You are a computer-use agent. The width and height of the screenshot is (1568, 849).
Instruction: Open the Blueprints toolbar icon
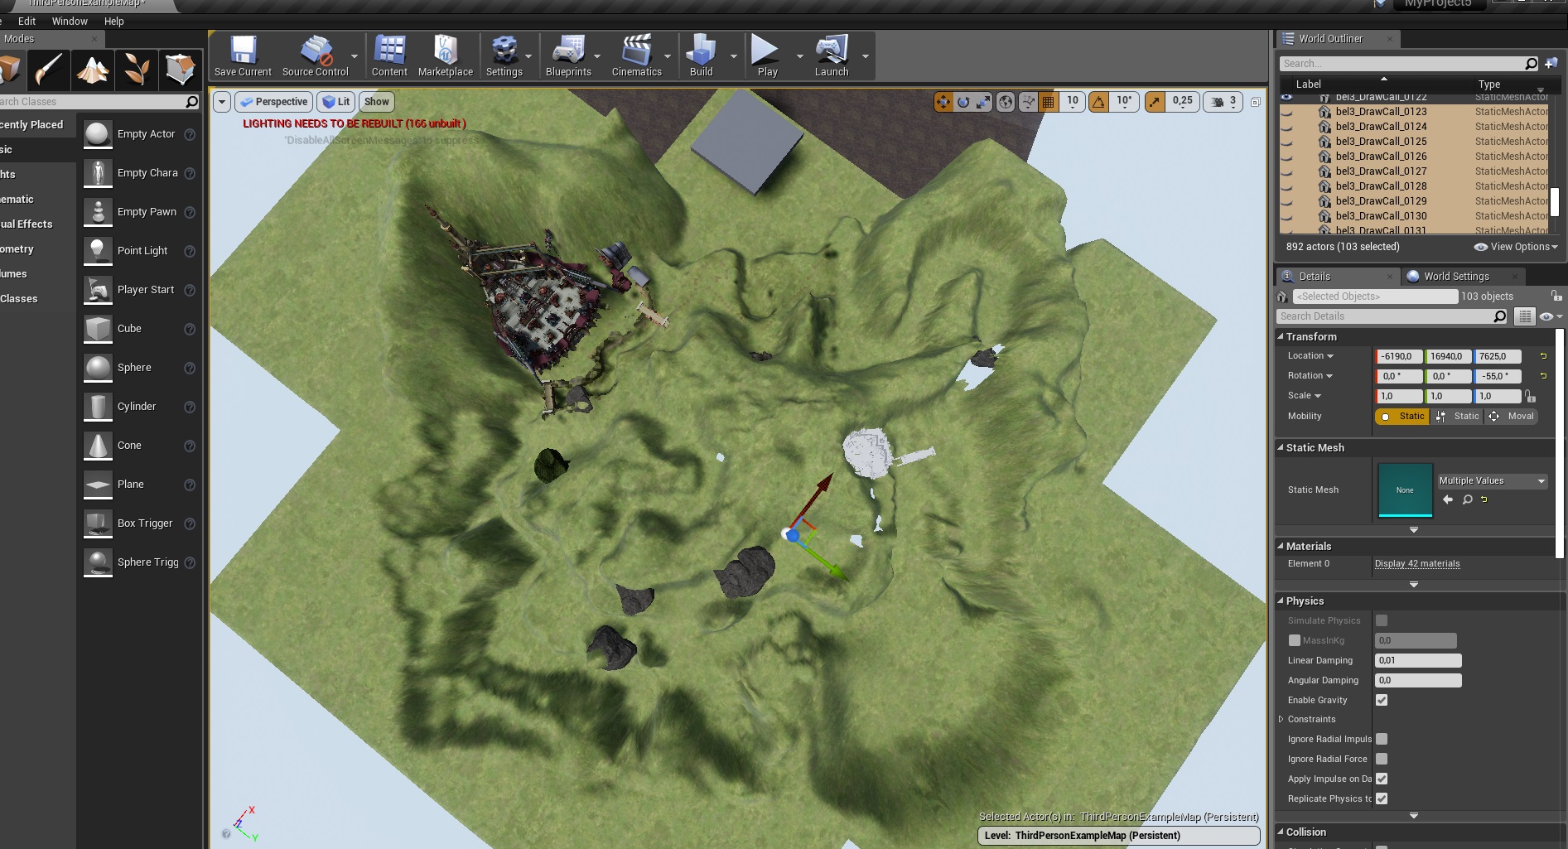pos(568,56)
